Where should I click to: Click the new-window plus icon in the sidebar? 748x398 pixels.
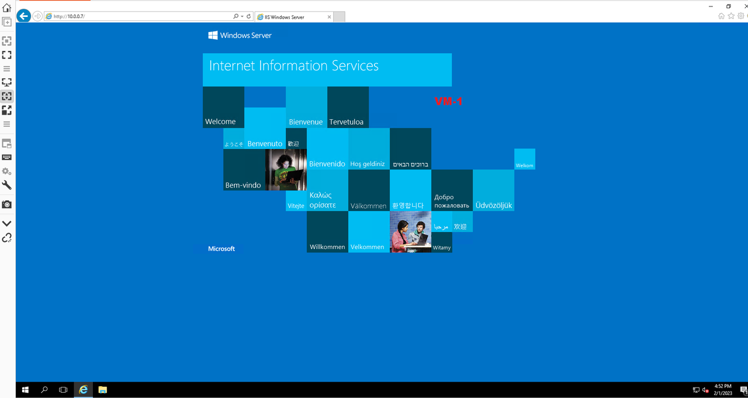pyautogui.click(x=7, y=22)
